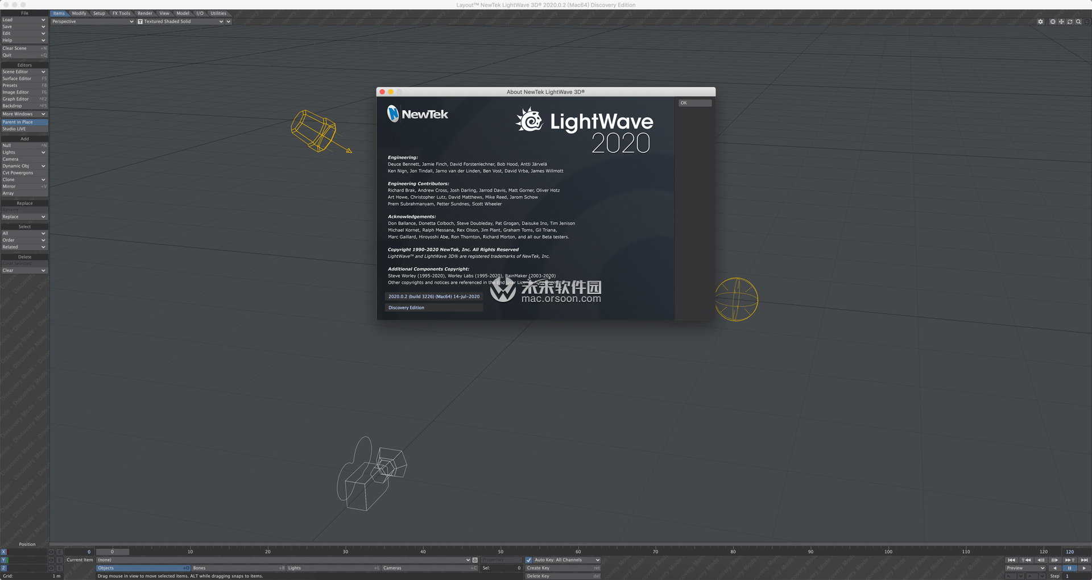
Task: Add a Null object
Action: click(24, 146)
